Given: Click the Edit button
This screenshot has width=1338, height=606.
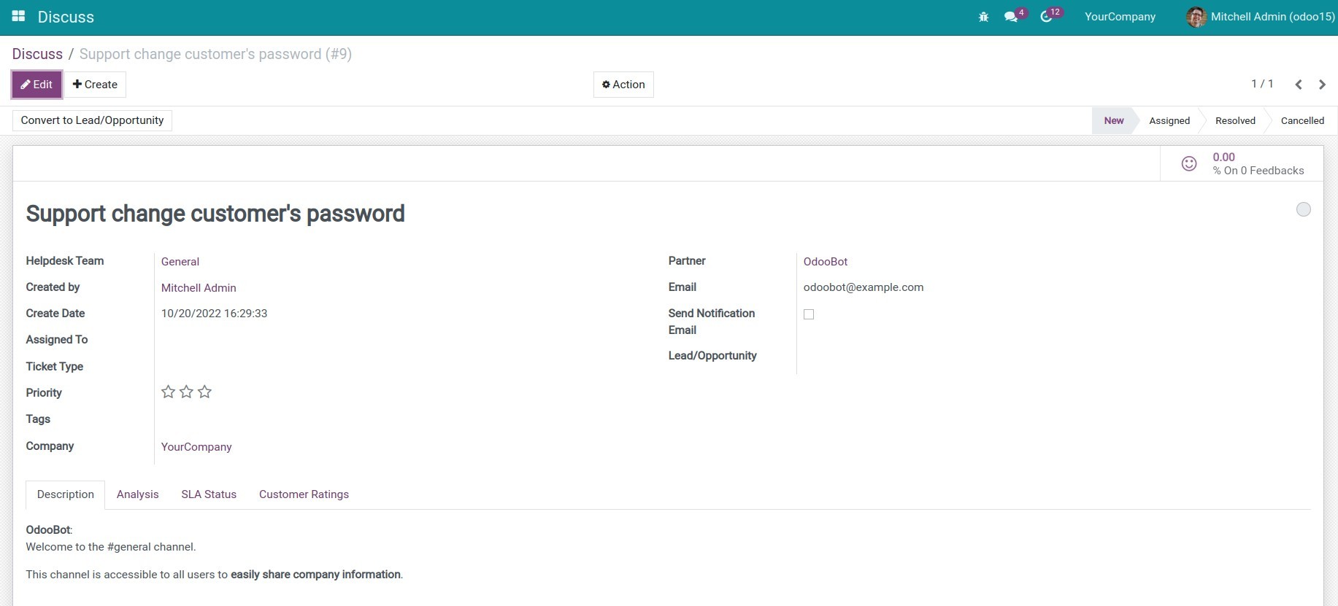Looking at the screenshot, I should tap(36, 85).
